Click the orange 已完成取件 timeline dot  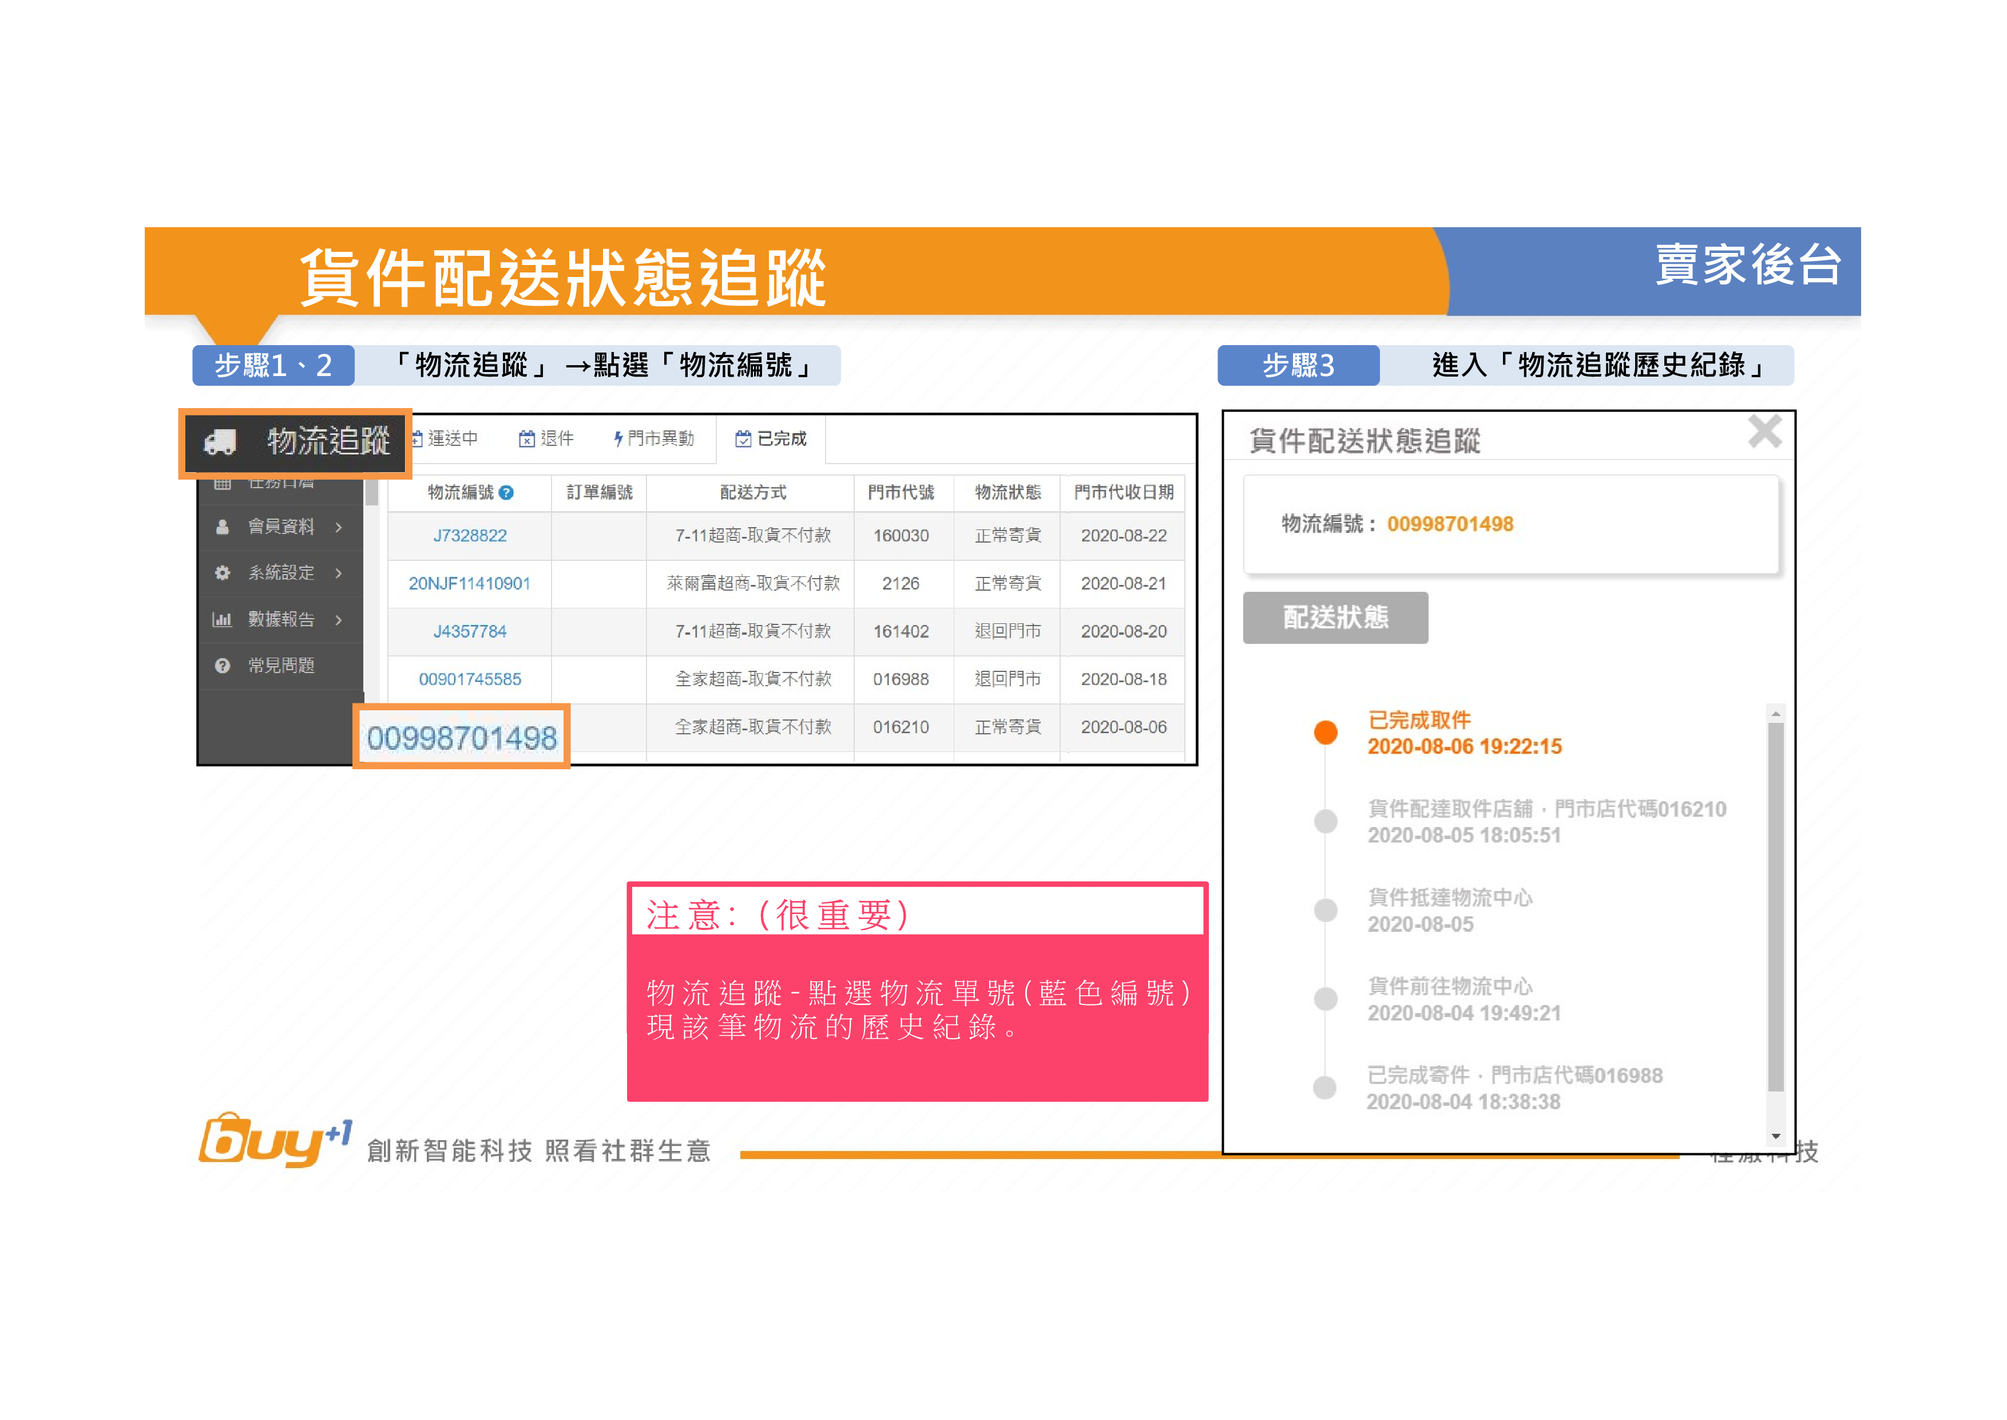(x=1326, y=732)
